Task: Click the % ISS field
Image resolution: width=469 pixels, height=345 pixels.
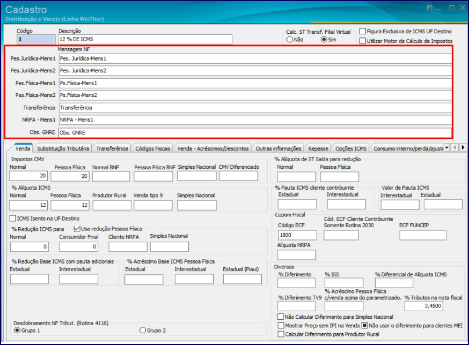Action: [x=344, y=283]
